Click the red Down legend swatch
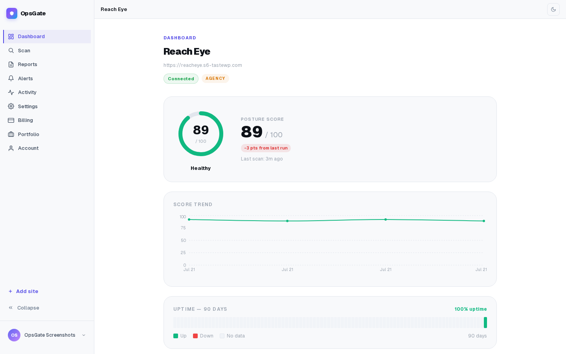Screen dimensions: 566x354 click(195, 336)
